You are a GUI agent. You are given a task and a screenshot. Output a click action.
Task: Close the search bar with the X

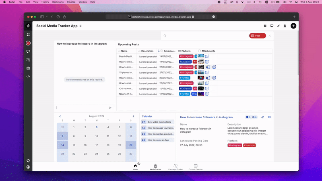coord(270,36)
